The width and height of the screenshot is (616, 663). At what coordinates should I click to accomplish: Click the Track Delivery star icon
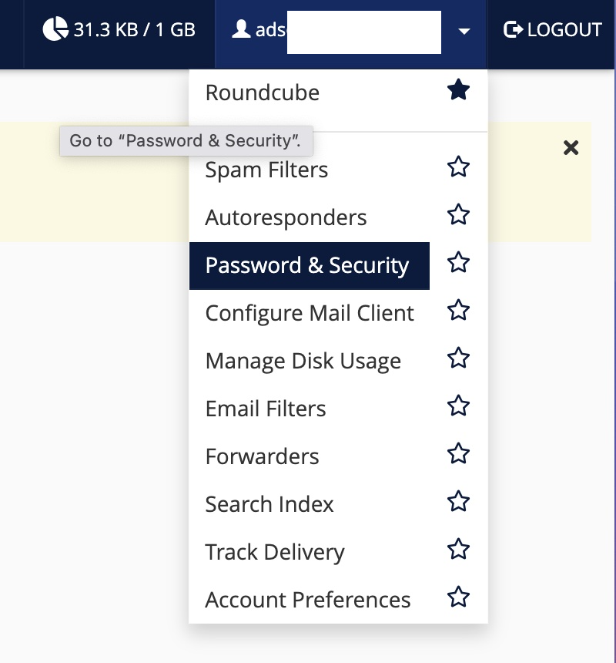coord(458,550)
